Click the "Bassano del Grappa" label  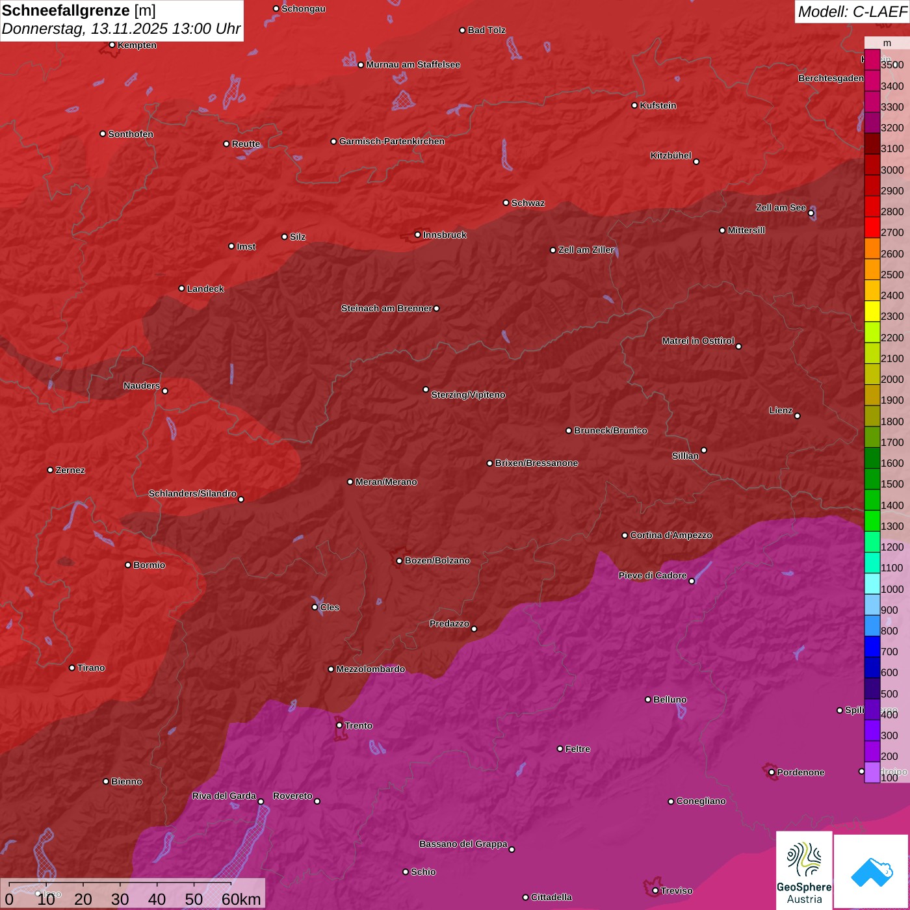[463, 844]
